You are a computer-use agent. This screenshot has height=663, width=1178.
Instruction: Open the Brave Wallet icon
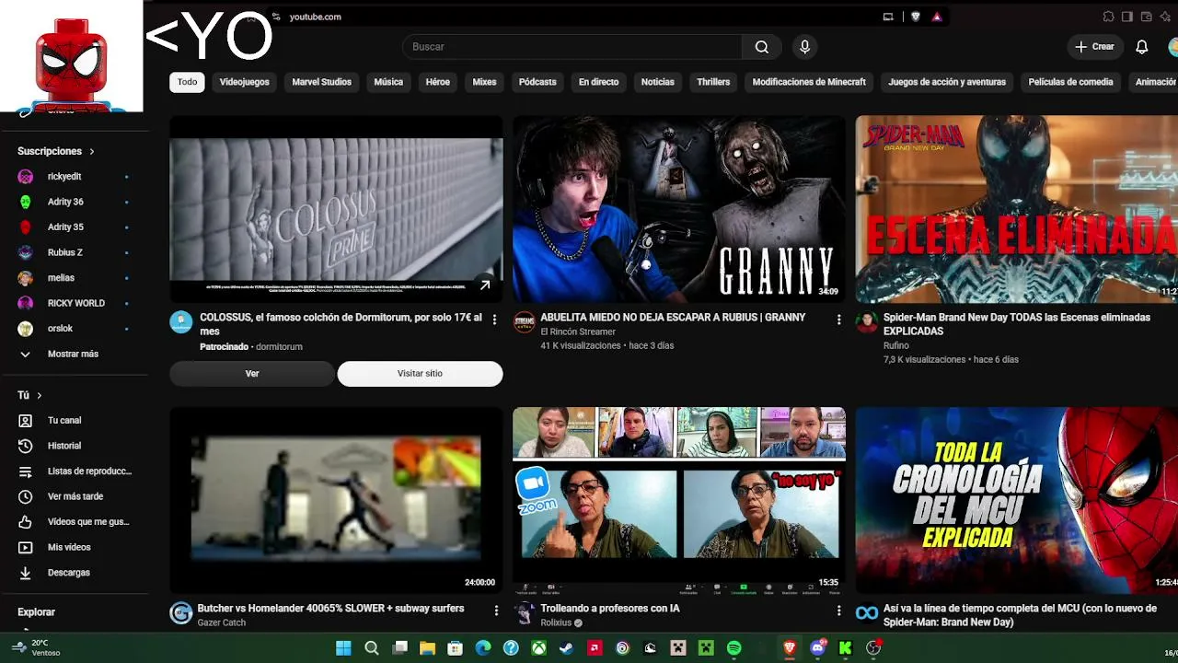[1147, 17]
